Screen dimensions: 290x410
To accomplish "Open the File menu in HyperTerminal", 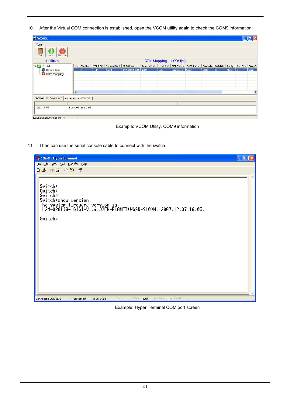I will (39, 164).
